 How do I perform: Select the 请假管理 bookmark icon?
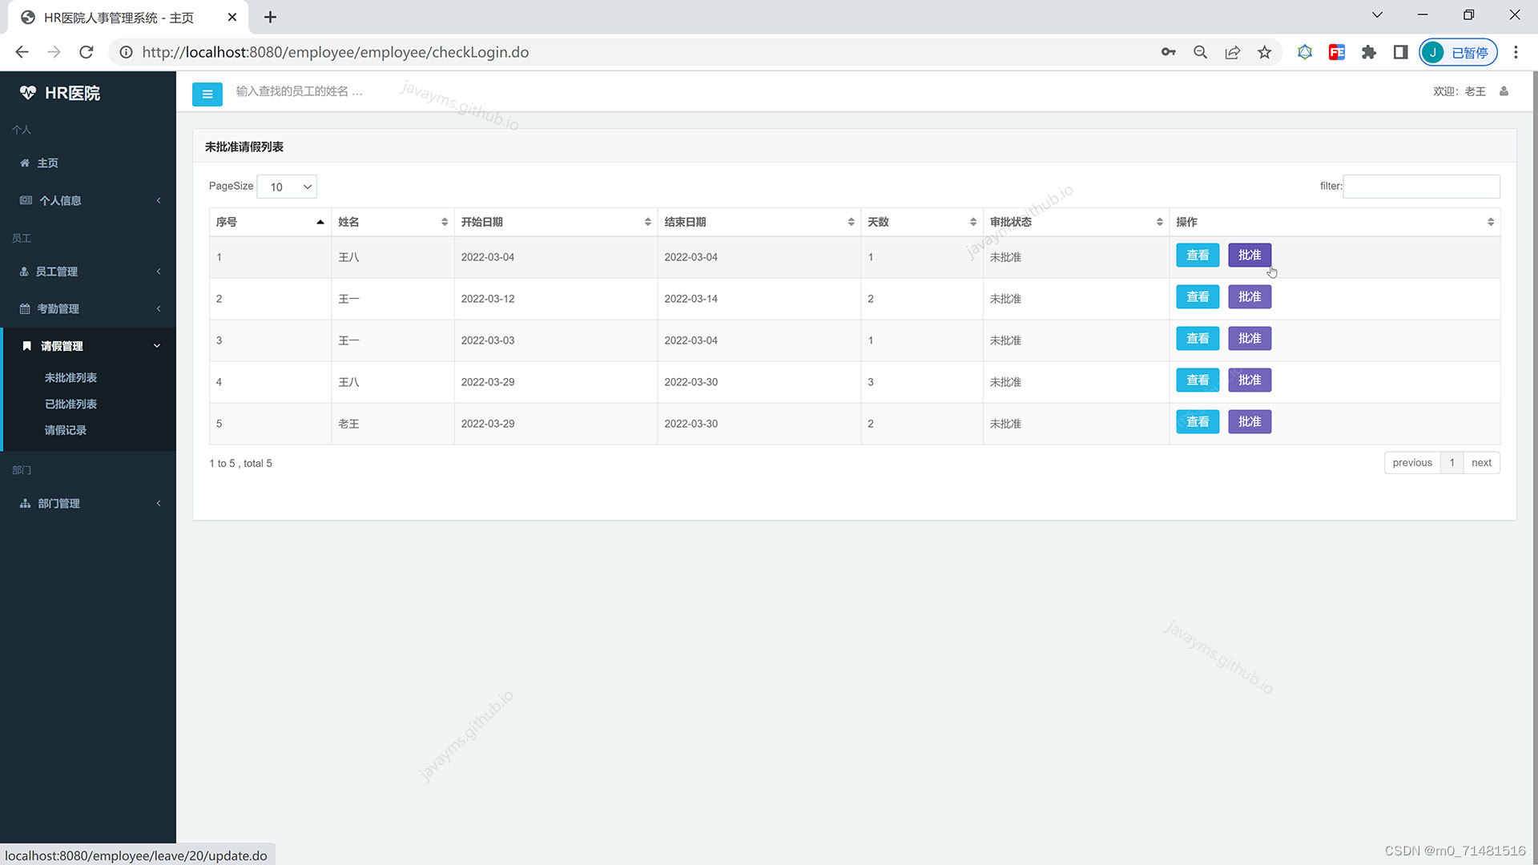(x=26, y=345)
